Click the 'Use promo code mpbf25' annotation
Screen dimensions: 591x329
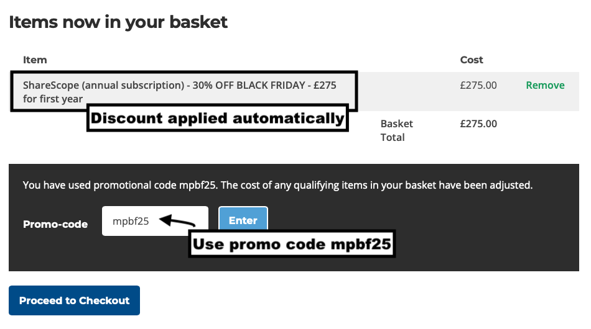pos(292,245)
